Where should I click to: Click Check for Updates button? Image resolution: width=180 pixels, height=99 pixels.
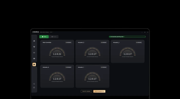(86, 91)
